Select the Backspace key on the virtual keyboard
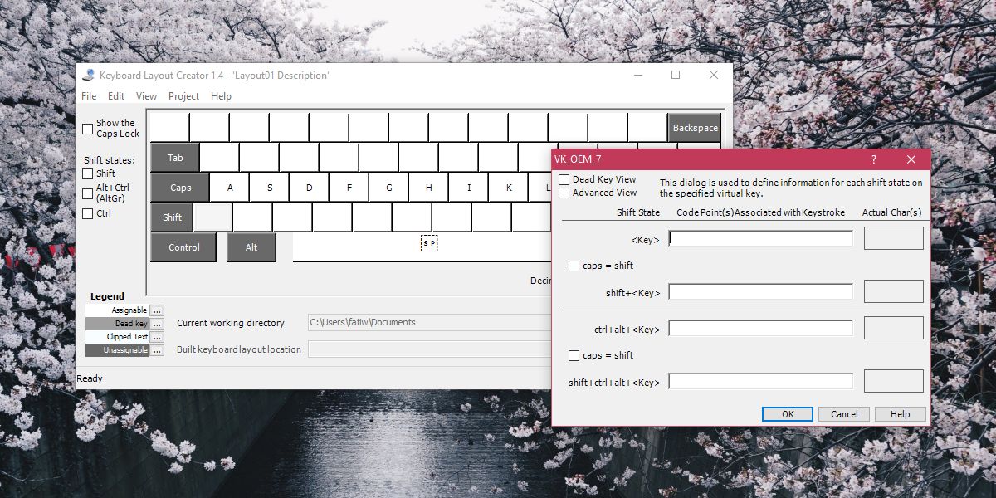The width and height of the screenshot is (996, 498). click(696, 128)
